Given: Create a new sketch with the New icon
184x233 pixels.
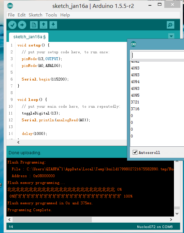Looking at the screenshot, I should (34, 25).
